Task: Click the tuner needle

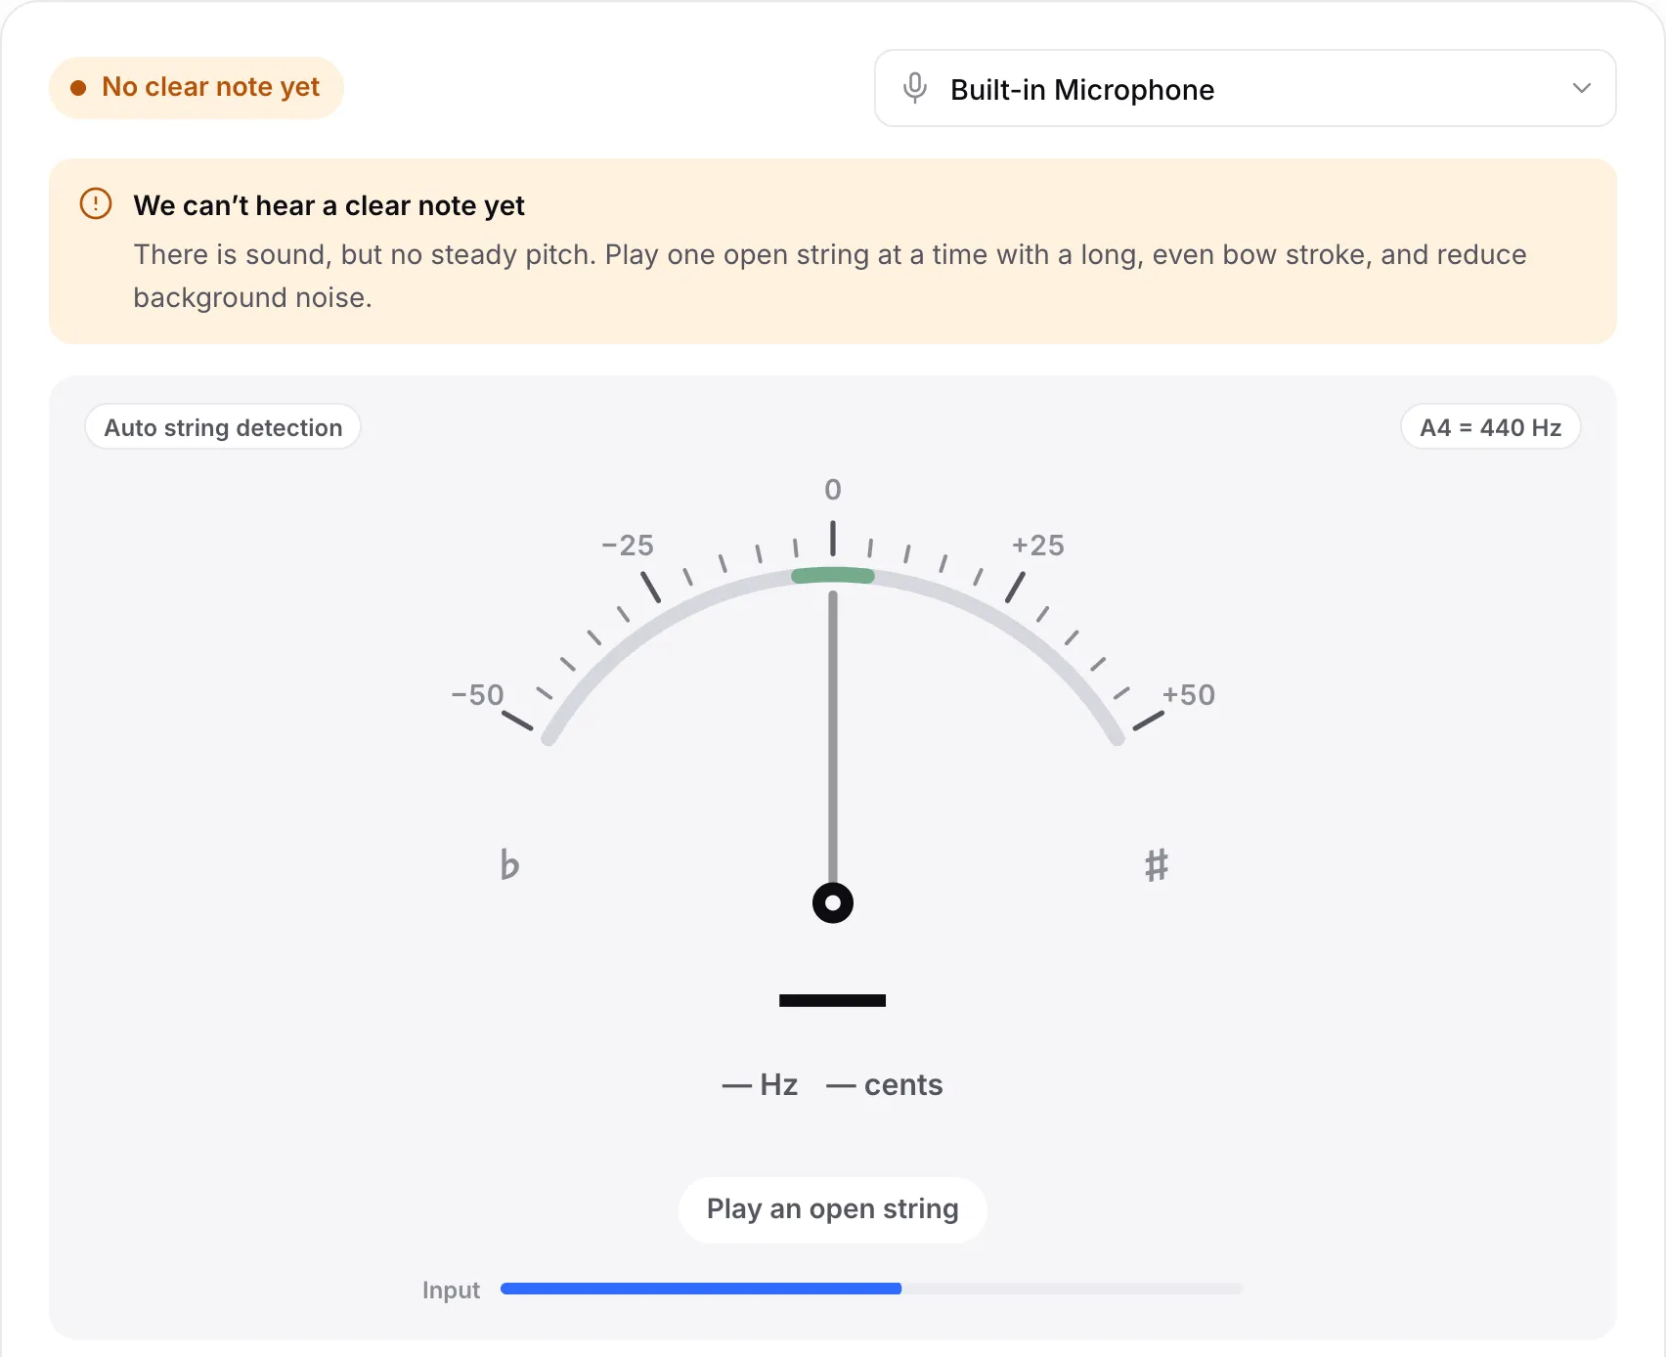Action: pos(833,738)
